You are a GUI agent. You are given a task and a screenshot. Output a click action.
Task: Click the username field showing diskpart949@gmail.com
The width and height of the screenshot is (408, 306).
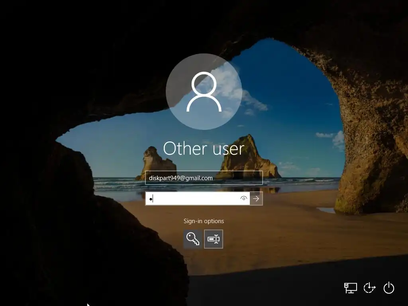204,178
